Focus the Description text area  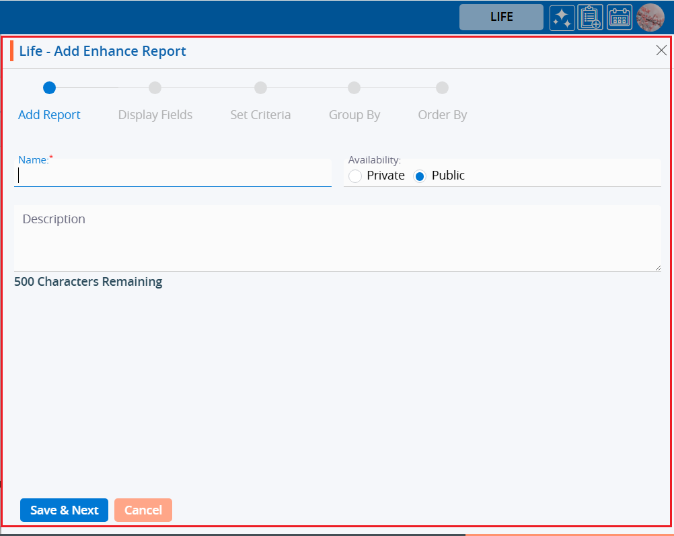(x=337, y=239)
